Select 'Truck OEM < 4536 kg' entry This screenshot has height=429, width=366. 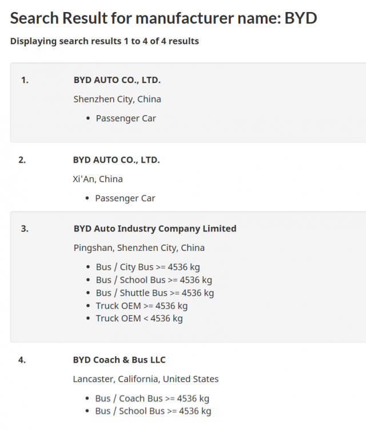(x=139, y=318)
